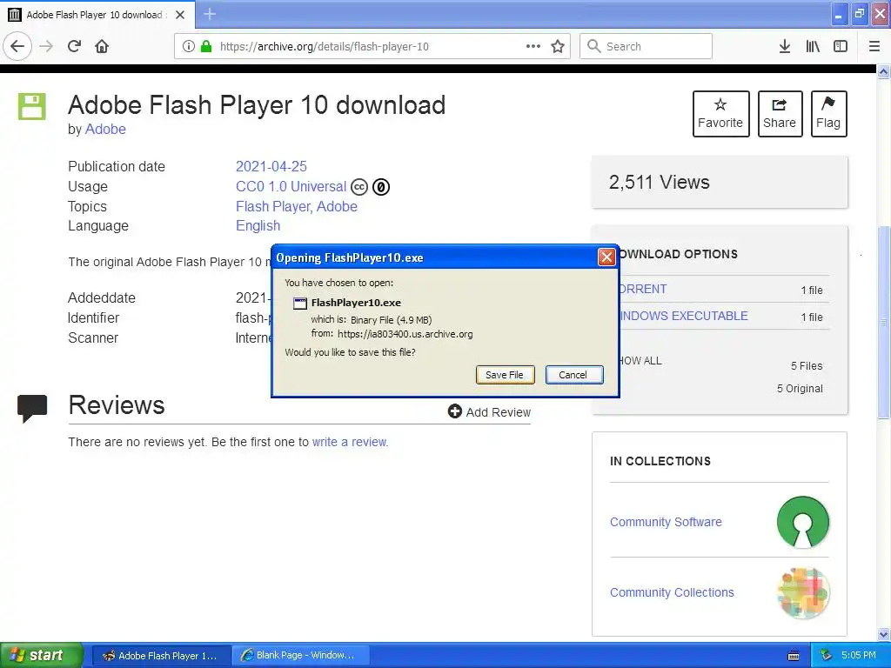Save FlashPlayer10.exe with Save File button
This screenshot has height=668, width=891.
506,374
